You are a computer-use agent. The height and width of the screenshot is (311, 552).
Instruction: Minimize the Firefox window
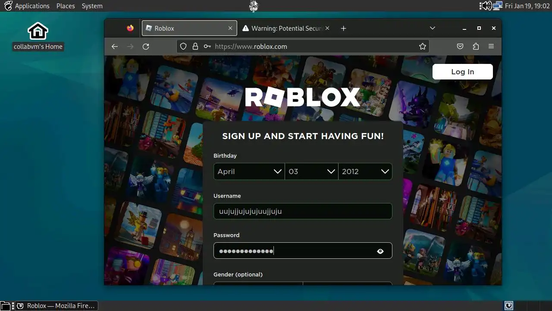click(x=464, y=28)
